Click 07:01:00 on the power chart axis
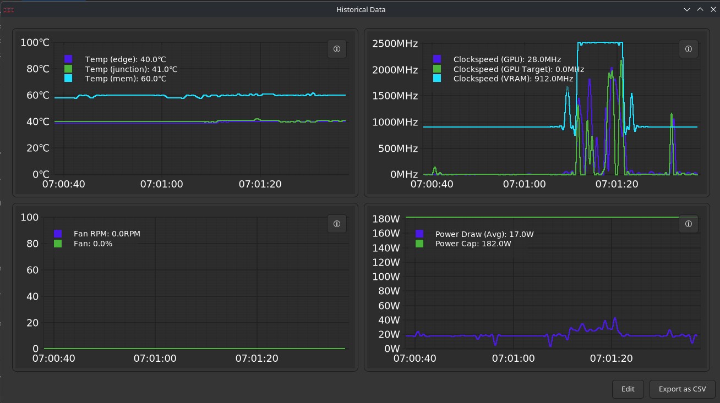720x403 pixels. click(513, 358)
